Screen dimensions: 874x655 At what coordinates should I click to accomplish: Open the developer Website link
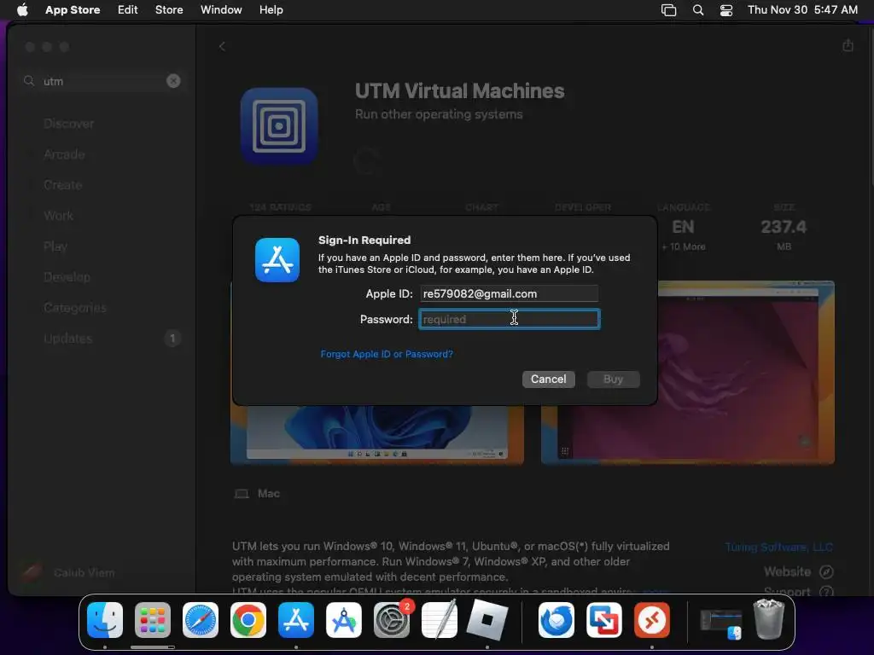tap(798, 571)
